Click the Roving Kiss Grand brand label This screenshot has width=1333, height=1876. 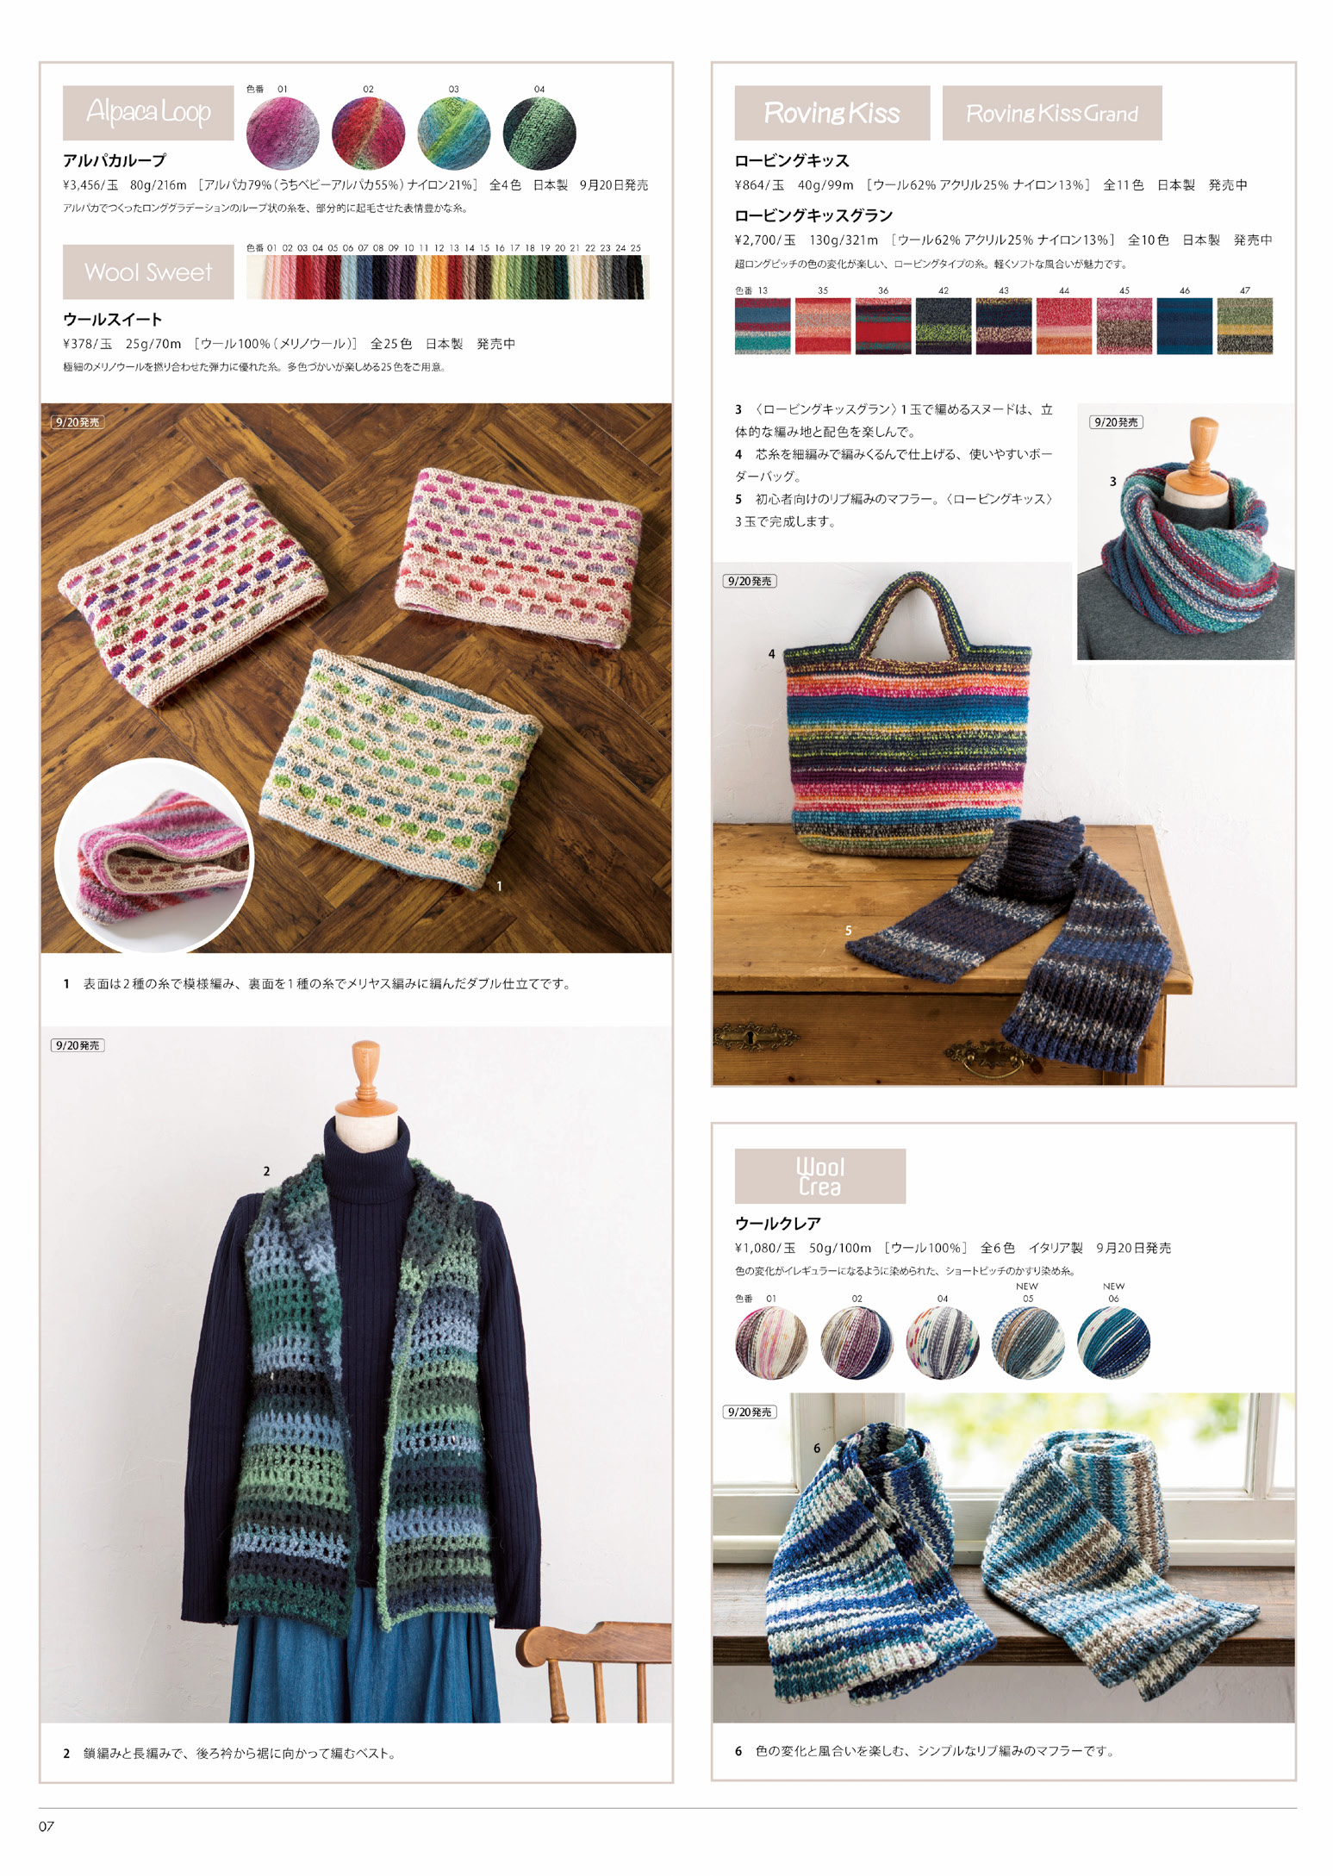click(1052, 112)
